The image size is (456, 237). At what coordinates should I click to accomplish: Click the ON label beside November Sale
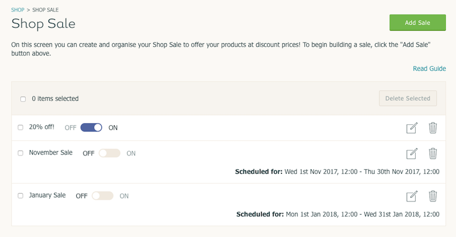coord(131,154)
